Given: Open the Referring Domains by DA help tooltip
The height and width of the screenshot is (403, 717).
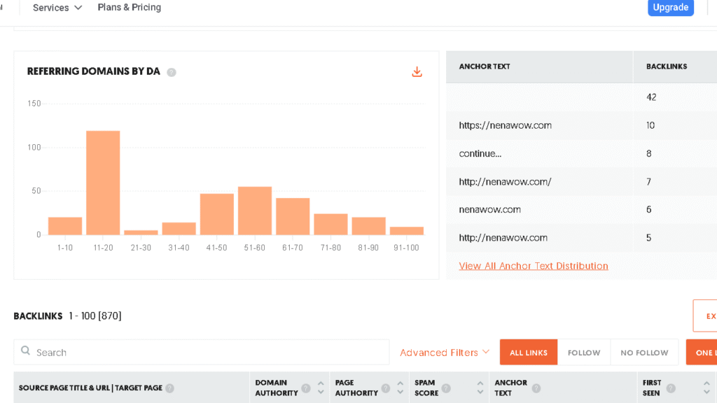Looking at the screenshot, I should (x=172, y=71).
